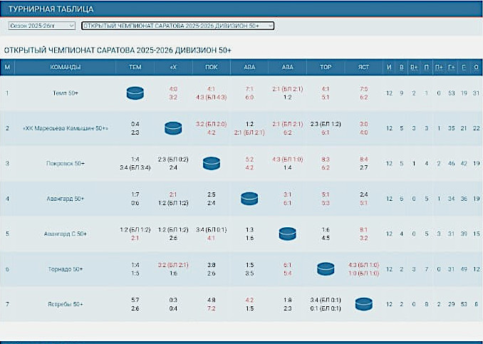
Task: Click Ястребы 50+ team name
Action: click(66, 304)
